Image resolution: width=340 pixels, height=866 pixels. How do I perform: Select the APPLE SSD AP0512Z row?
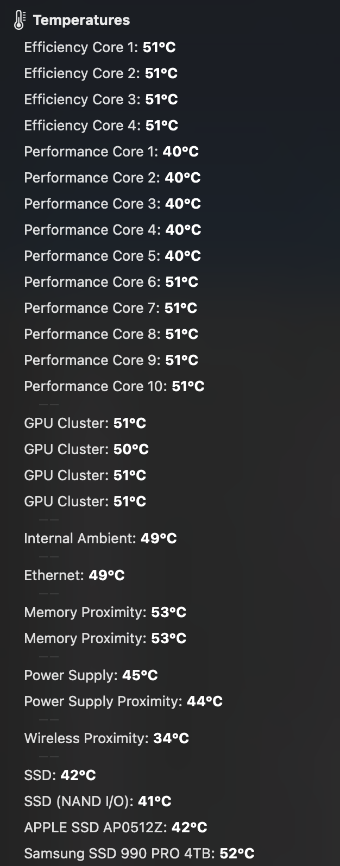pyautogui.click(x=115, y=827)
